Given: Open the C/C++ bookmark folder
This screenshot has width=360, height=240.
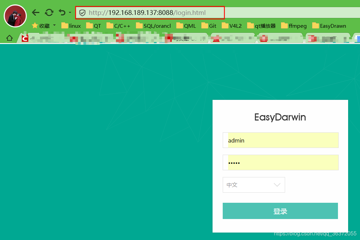Looking at the screenshot, I should 118,26.
